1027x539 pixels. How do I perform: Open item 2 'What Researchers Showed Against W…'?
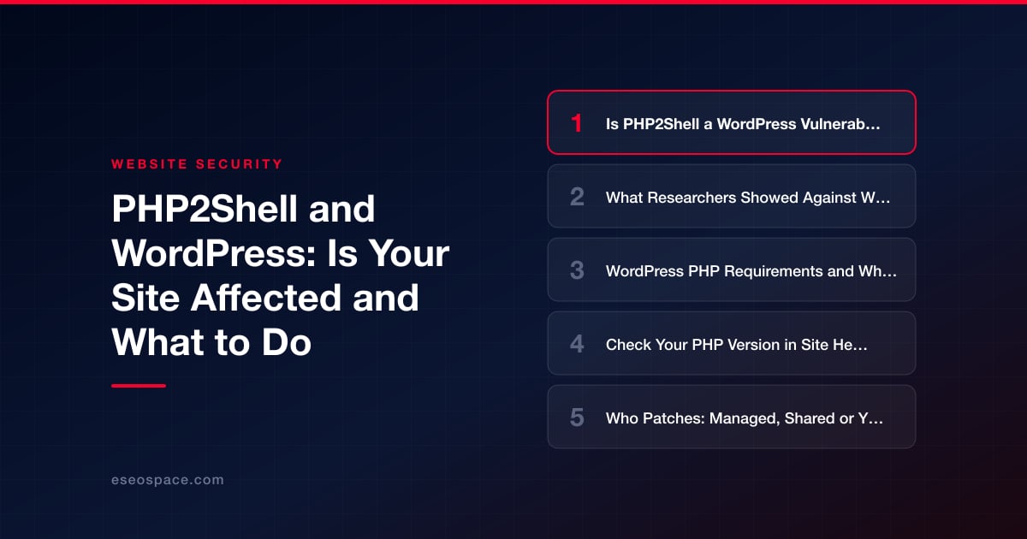coord(732,196)
